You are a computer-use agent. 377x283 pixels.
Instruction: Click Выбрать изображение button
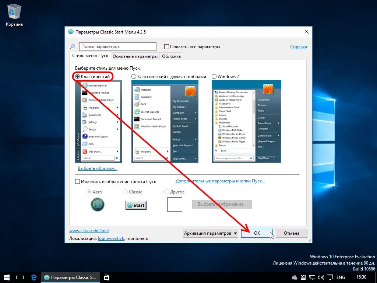[222, 204]
